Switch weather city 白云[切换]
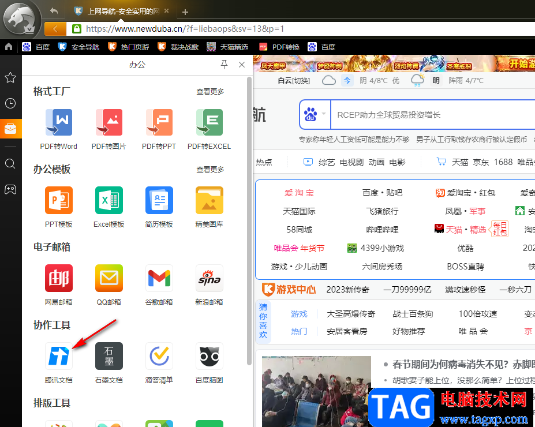535x427 pixels. [x=294, y=80]
